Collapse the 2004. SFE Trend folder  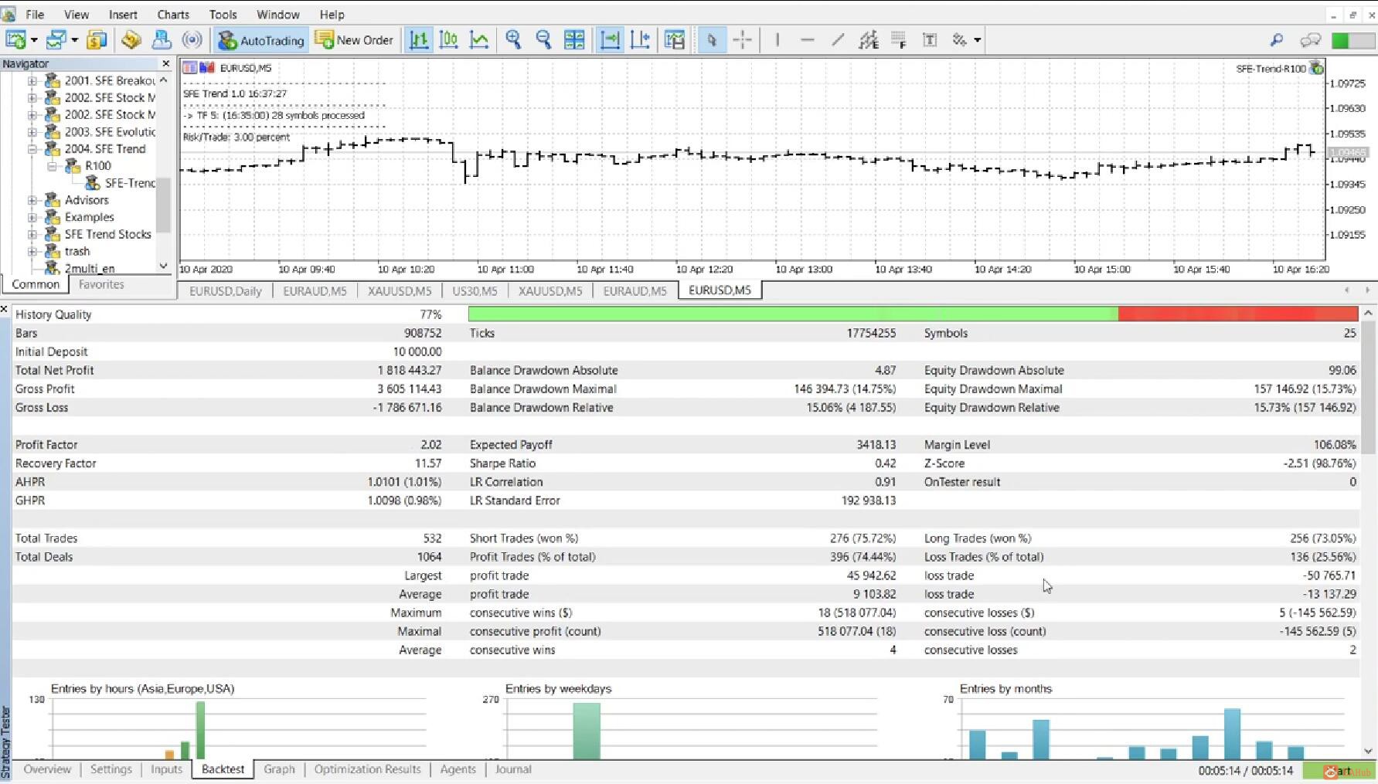(x=32, y=149)
